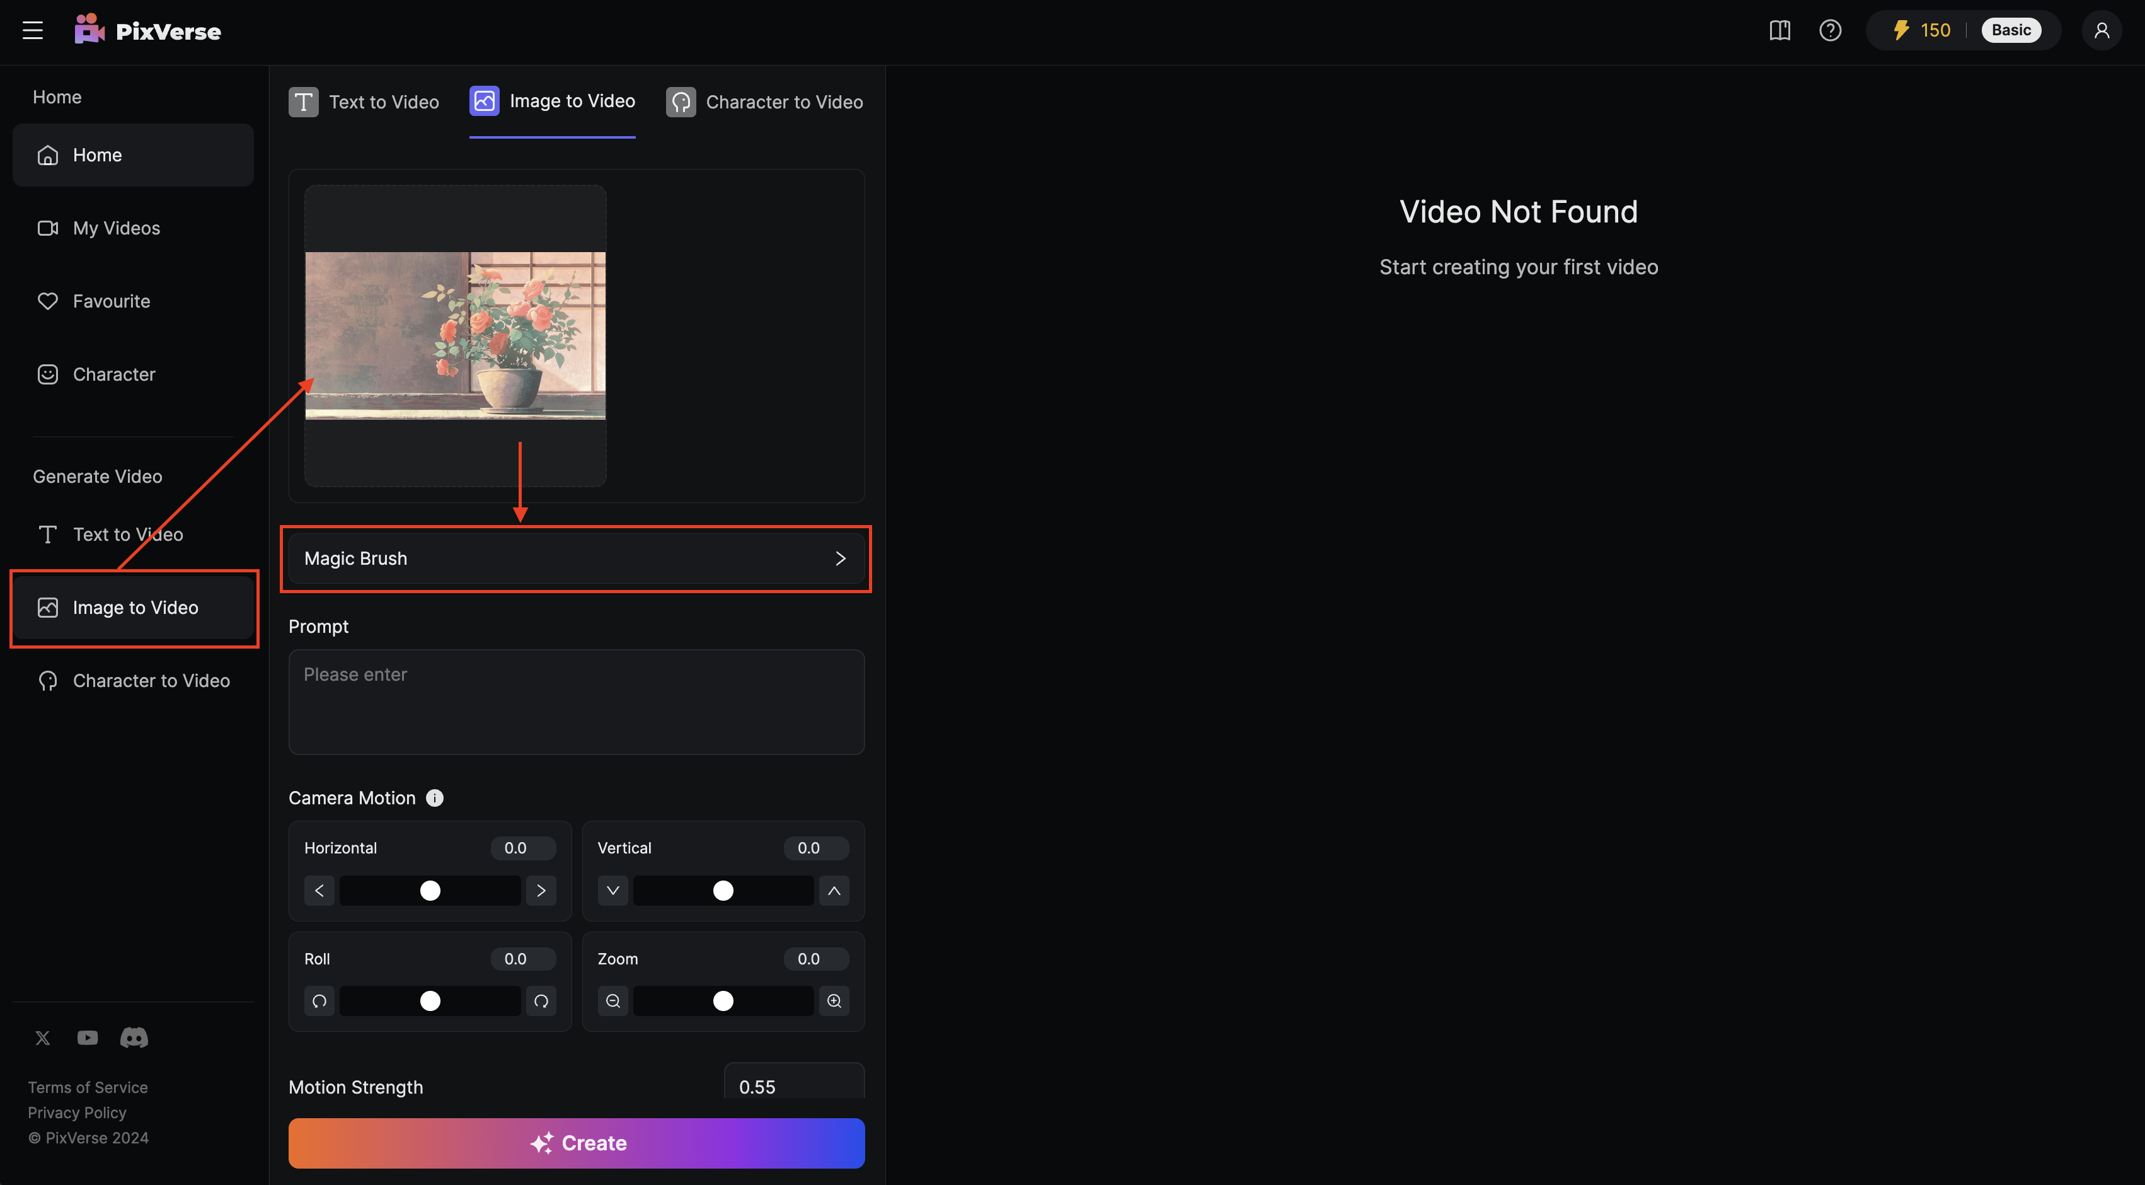Click the help question mark icon
Image resolution: width=2145 pixels, height=1185 pixels.
(1829, 31)
